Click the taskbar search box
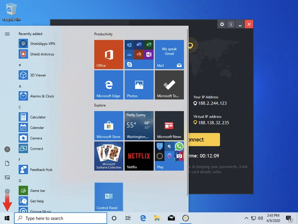Viewport: 298px width, 224px height. (61, 218)
